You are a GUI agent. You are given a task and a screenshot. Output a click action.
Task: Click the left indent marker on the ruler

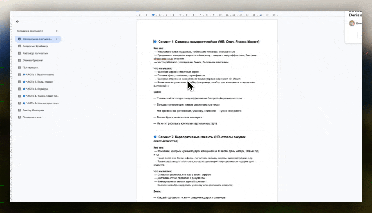pyautogui.click(x=153, y=15)
